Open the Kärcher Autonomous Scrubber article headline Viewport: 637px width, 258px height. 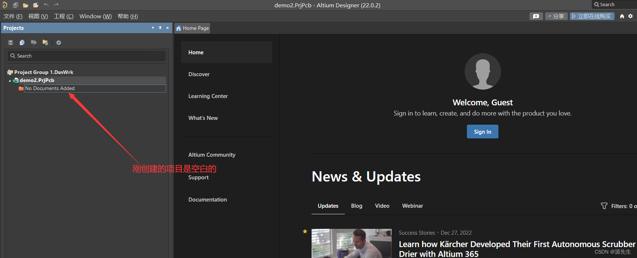click(517, 249)
